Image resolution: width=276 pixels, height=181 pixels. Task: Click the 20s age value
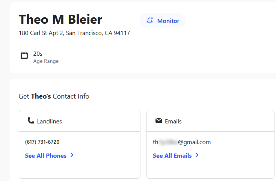(38, 53)
